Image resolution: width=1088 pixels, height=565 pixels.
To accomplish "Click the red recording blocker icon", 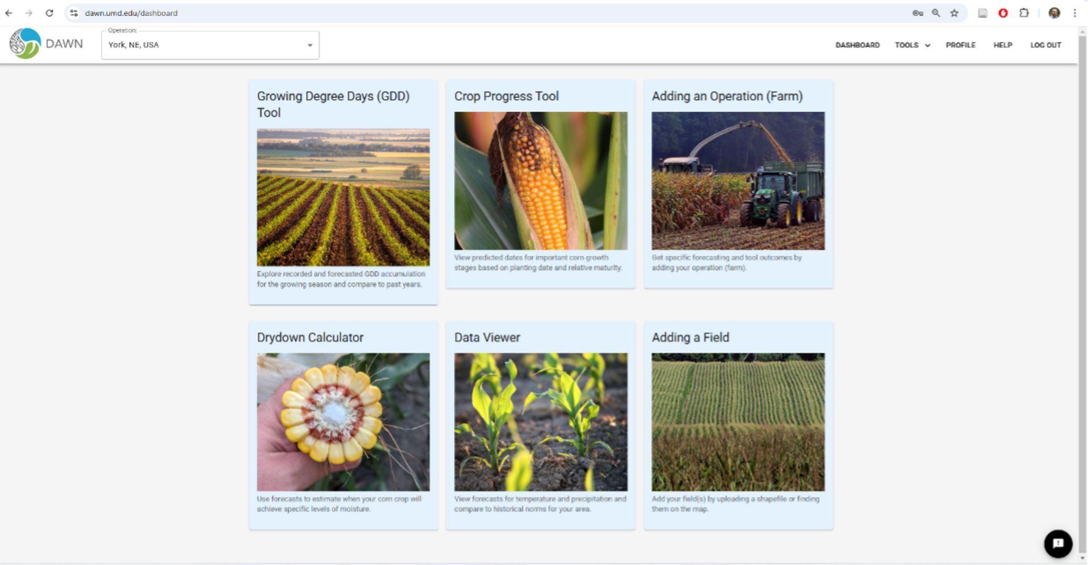I will pyautogui.click(x=1003, y=13).
